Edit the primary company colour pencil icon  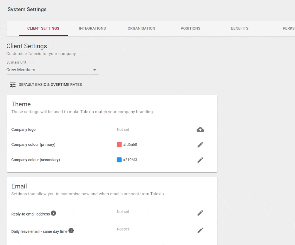(x=200, y=145)
